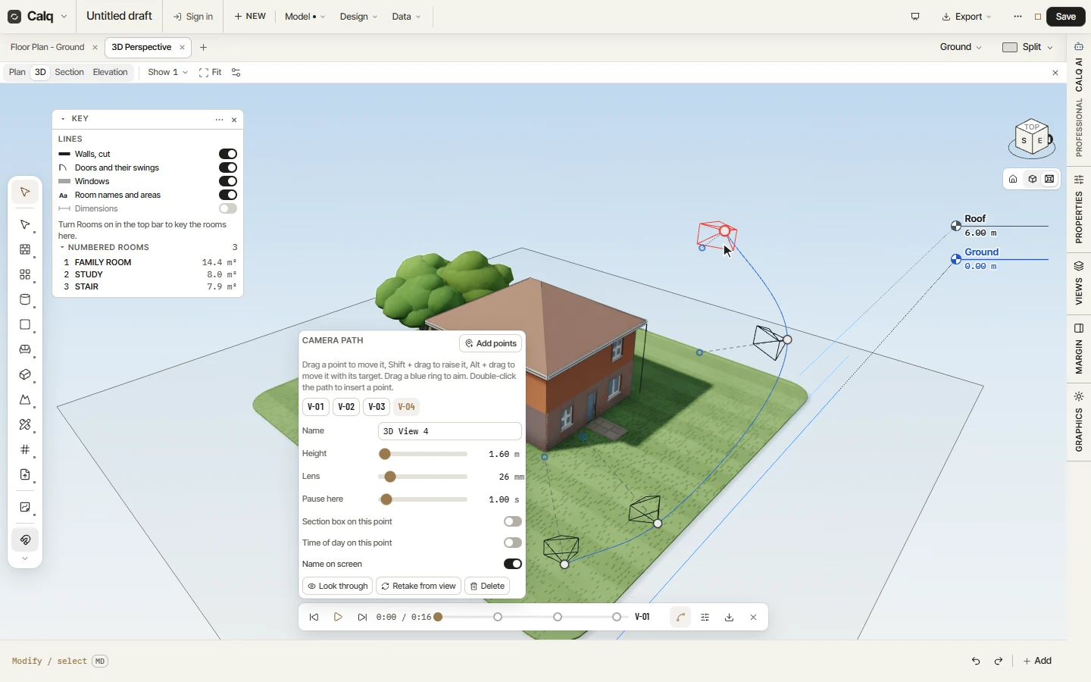Undo the last action

click(976, 661)
